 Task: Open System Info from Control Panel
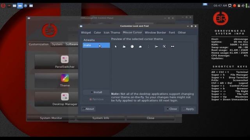point(101,118)
